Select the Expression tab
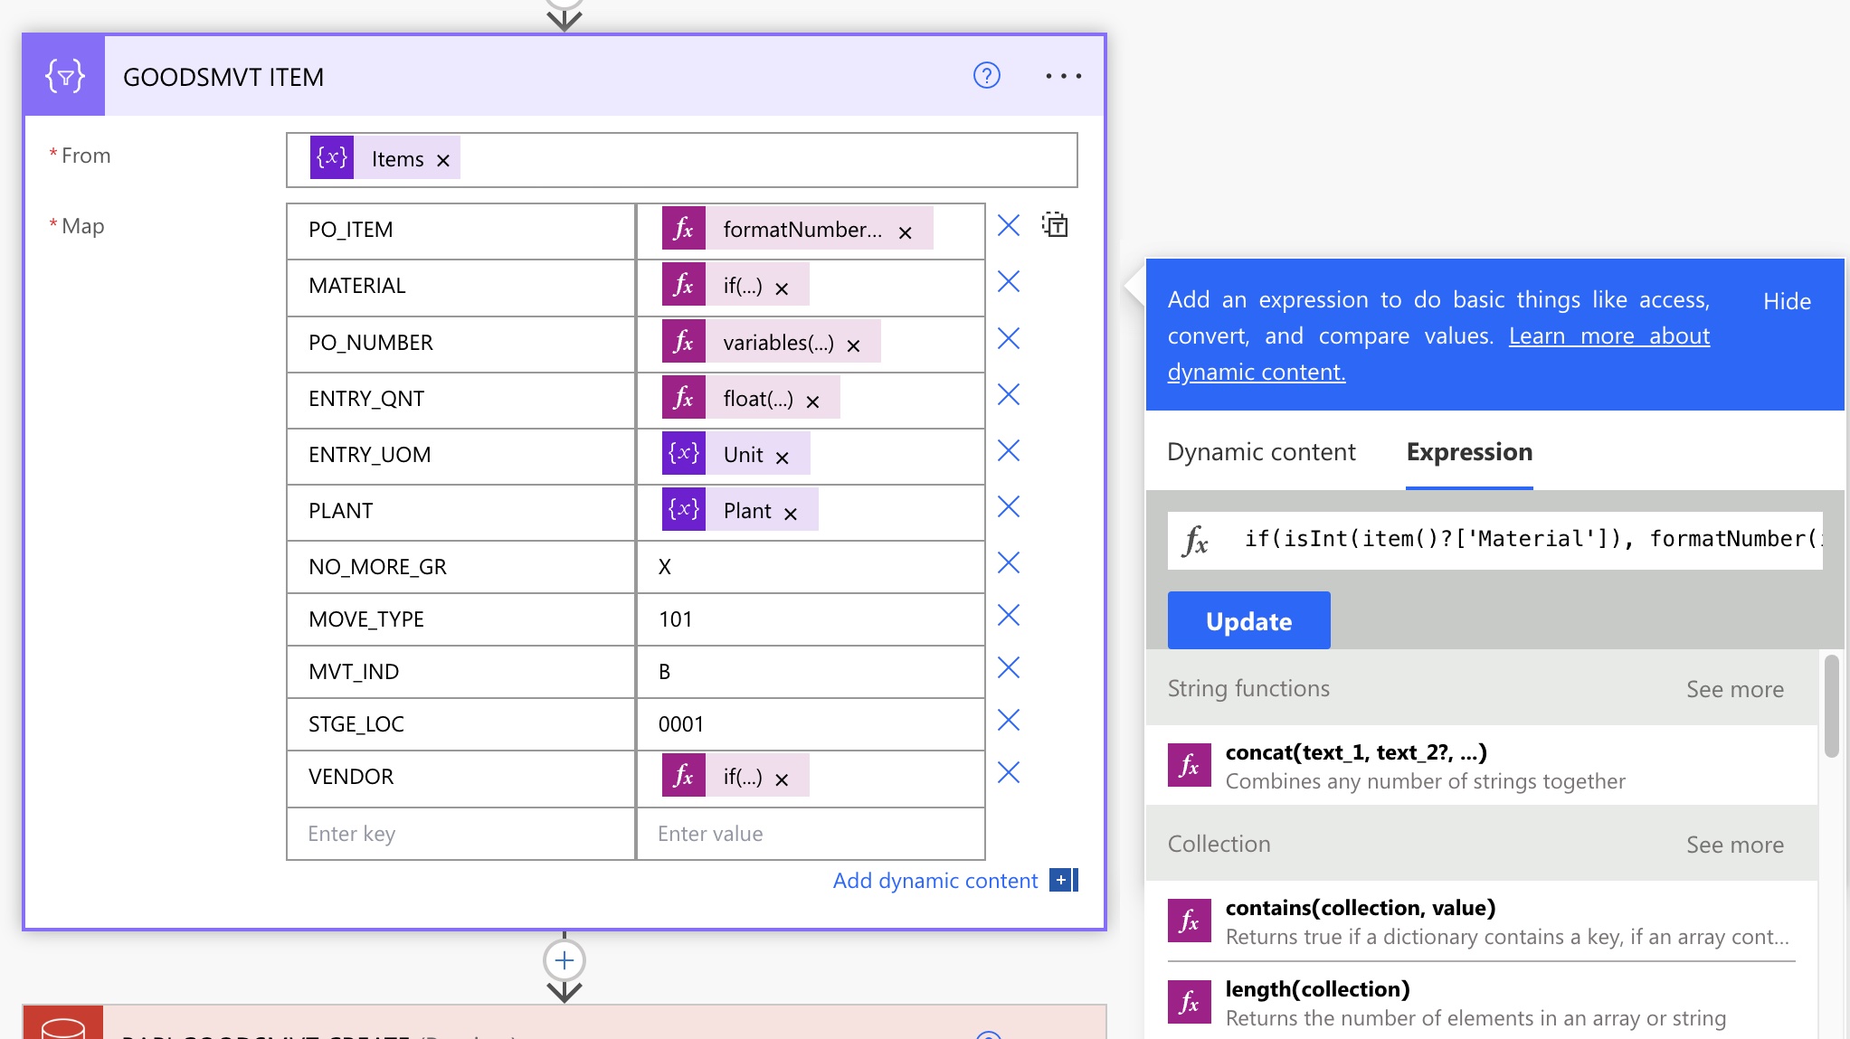The height and width of the screenshot is (1039, 1850). tap(1468, 452)
